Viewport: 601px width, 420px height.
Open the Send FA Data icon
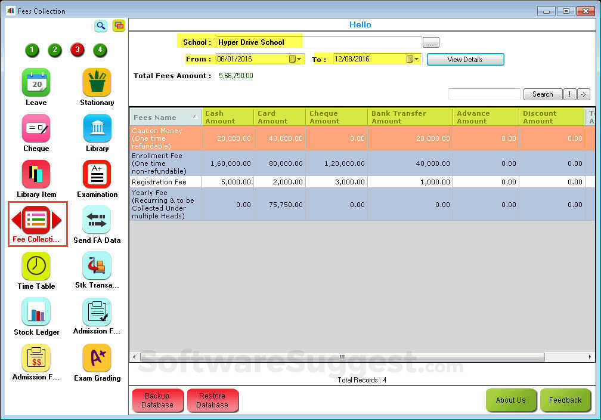pos(97,220)
